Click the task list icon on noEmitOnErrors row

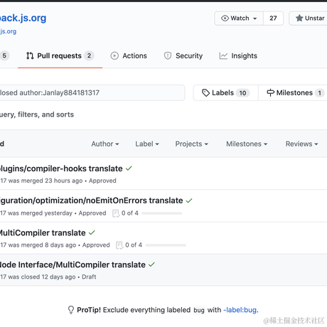pos(116,213)
